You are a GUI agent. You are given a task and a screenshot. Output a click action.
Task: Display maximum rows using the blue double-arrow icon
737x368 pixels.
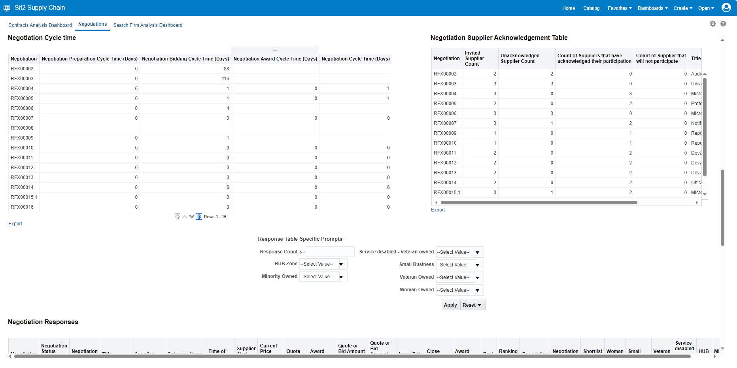click(x=199, y=216)
